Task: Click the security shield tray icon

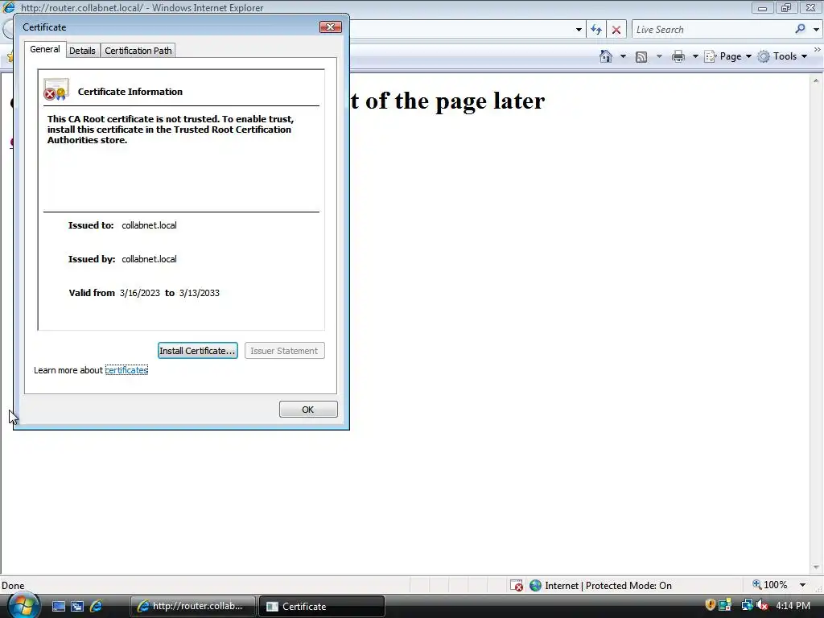Action: point(710,605)
